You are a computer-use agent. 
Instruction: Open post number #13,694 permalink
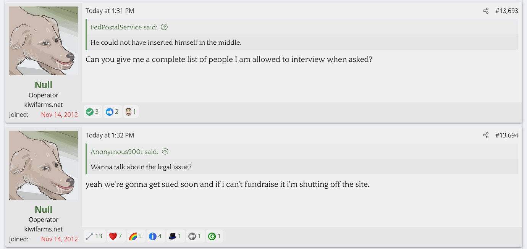click(x=506, y=136)
